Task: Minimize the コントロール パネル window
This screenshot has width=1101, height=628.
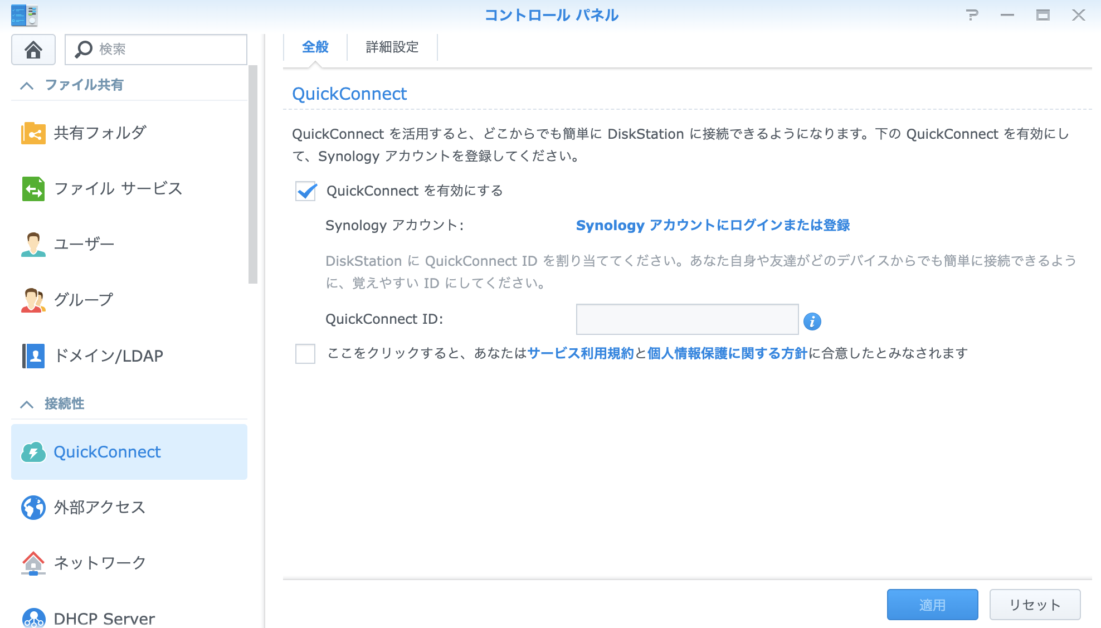Action: pyautogui.click(x=1007, y=15)
